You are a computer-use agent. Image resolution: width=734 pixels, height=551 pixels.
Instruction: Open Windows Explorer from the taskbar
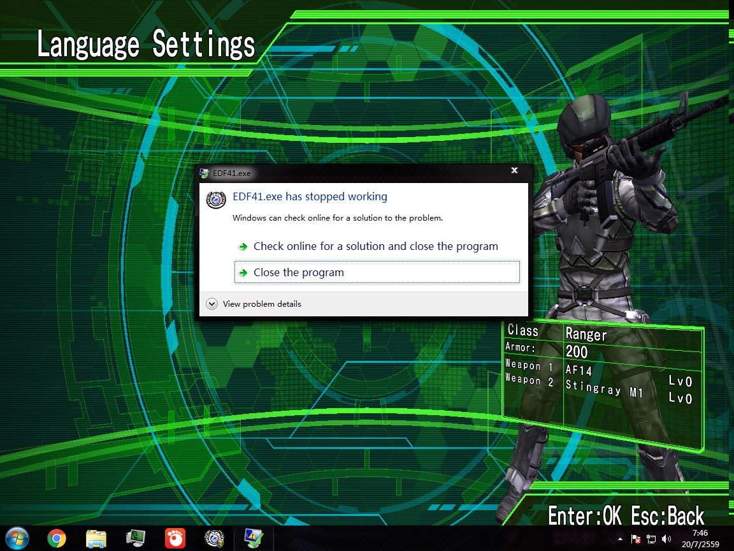point(96,539)
